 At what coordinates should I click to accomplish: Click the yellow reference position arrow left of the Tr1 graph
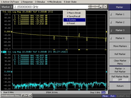click(x=12, y=32)
